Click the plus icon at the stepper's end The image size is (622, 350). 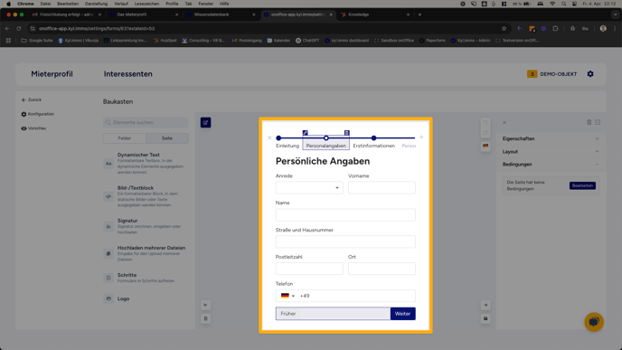click(x=421, y=137)
